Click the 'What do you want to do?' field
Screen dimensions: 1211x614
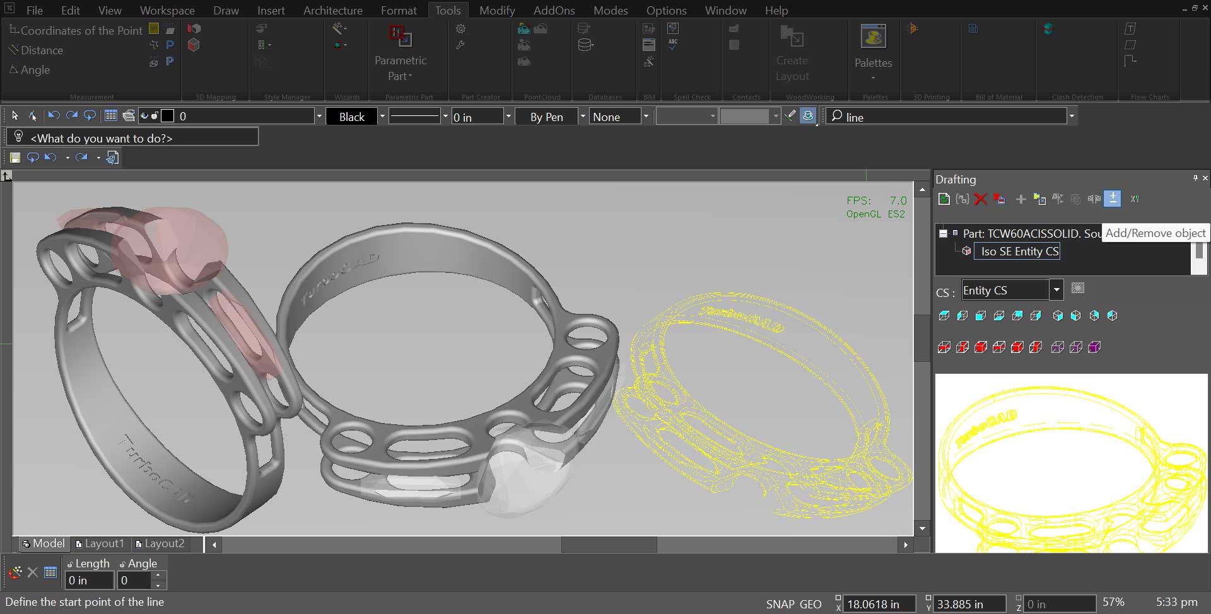(132, 137)
